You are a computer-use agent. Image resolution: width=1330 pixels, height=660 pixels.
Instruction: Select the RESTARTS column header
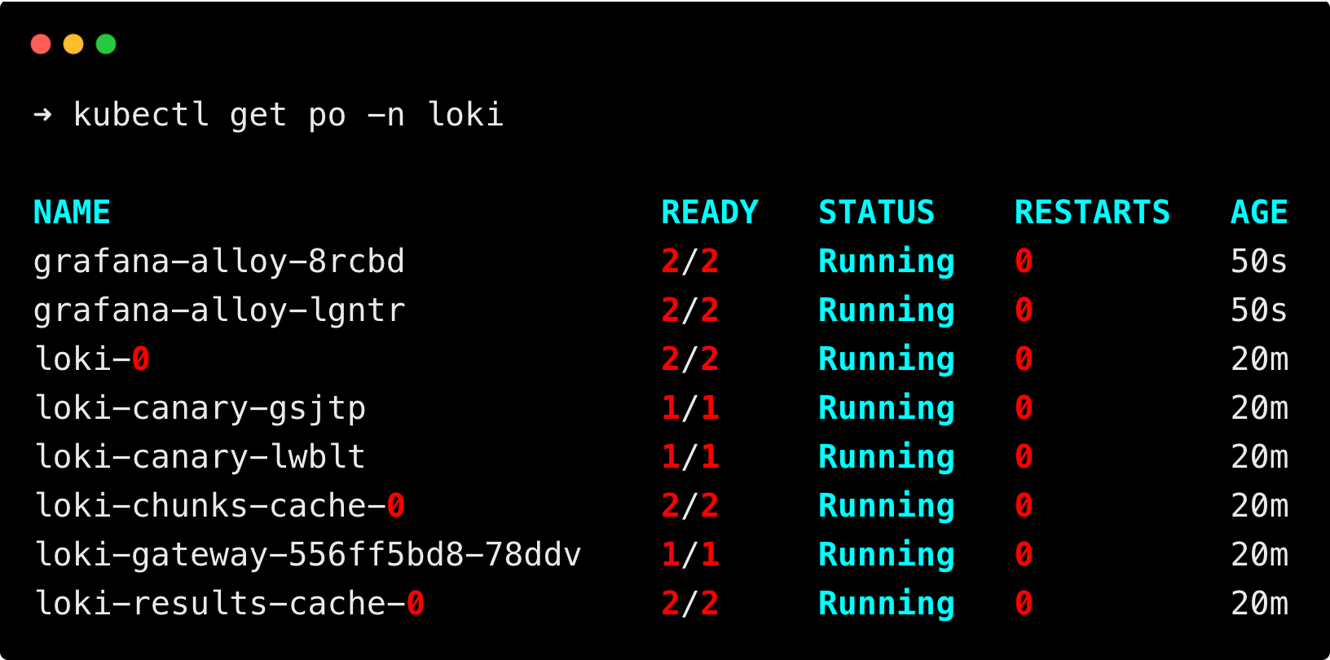[x=1092, y=213]
